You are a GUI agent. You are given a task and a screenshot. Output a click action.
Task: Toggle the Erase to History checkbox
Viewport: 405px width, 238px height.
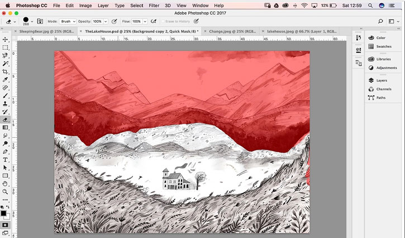(x=163, y=21)
